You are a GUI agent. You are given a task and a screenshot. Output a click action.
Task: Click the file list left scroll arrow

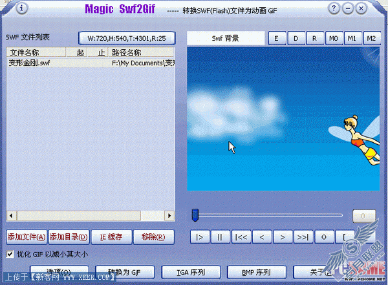12,215
